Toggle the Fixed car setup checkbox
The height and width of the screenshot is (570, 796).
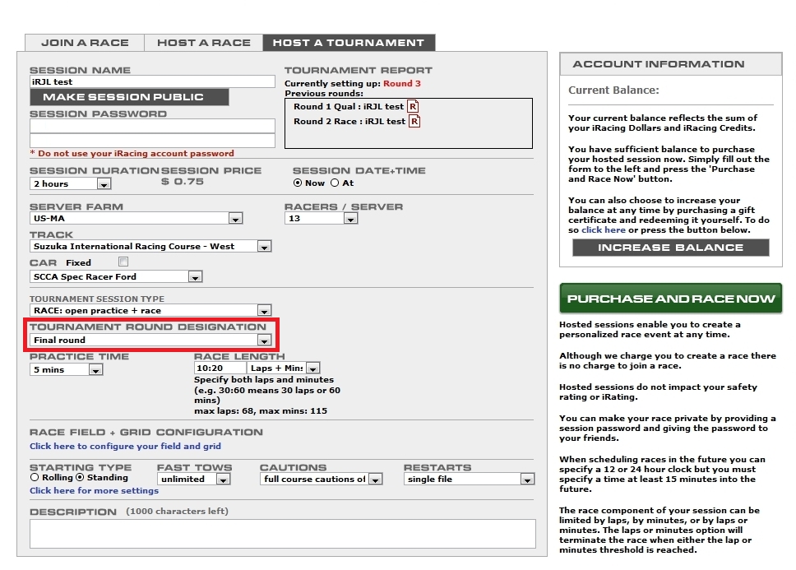coord(123,262)
